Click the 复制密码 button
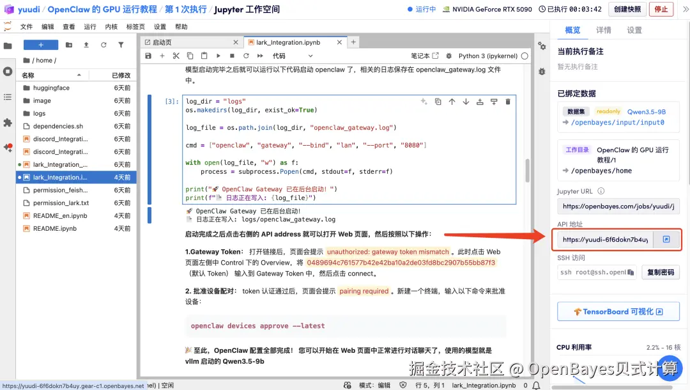 (661, 272)
